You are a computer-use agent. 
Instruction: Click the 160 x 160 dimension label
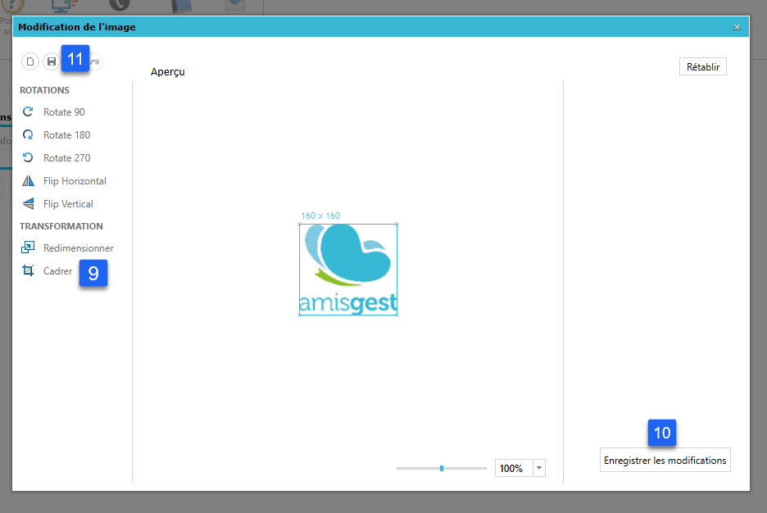click(x=320, y=216)
